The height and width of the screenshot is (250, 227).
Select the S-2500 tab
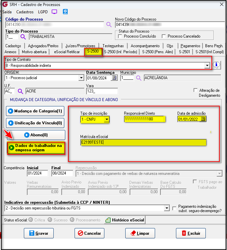(93, 52)
